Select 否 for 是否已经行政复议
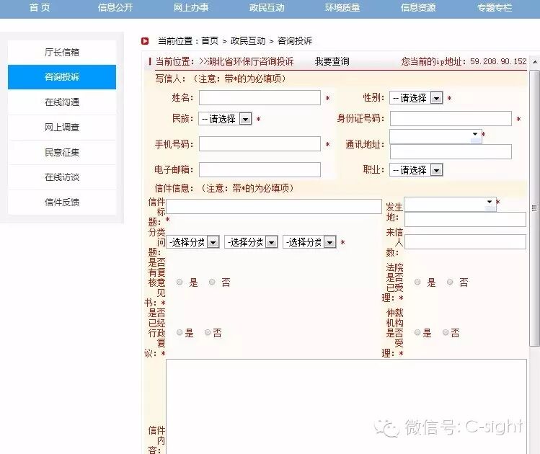 pyautogui.click(x=208, y=332)
